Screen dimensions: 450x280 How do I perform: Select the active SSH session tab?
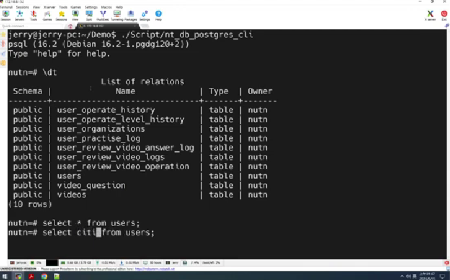[x=108, y=26]
